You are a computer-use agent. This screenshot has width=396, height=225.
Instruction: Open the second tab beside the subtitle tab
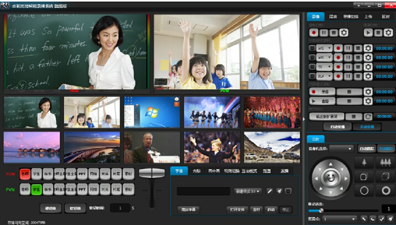pyautogui.click(x=196, y=171)
